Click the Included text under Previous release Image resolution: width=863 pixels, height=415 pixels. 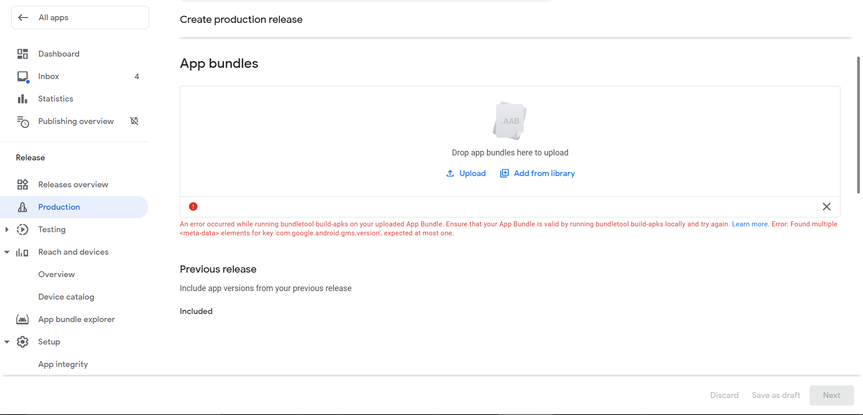click(x=196, y=311)
